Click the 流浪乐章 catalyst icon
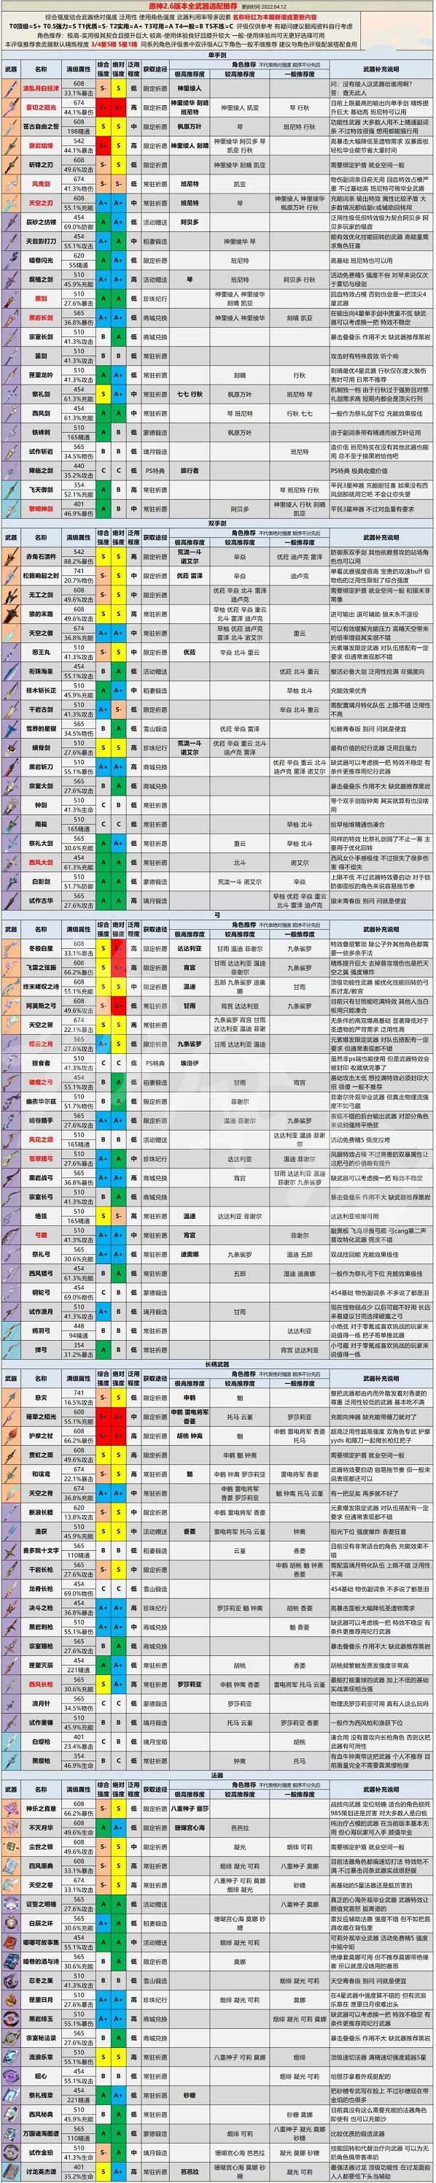 point(10,2056)
